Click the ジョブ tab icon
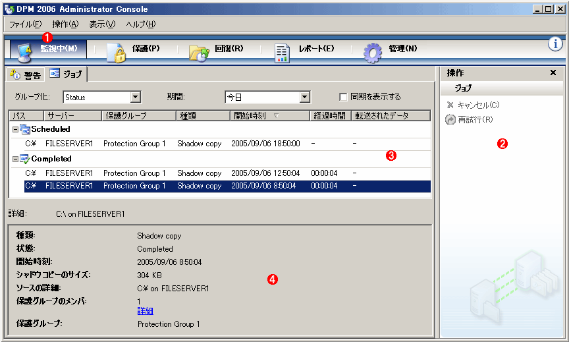Viewport: 569px width, 342px height. tap(55, 73)
